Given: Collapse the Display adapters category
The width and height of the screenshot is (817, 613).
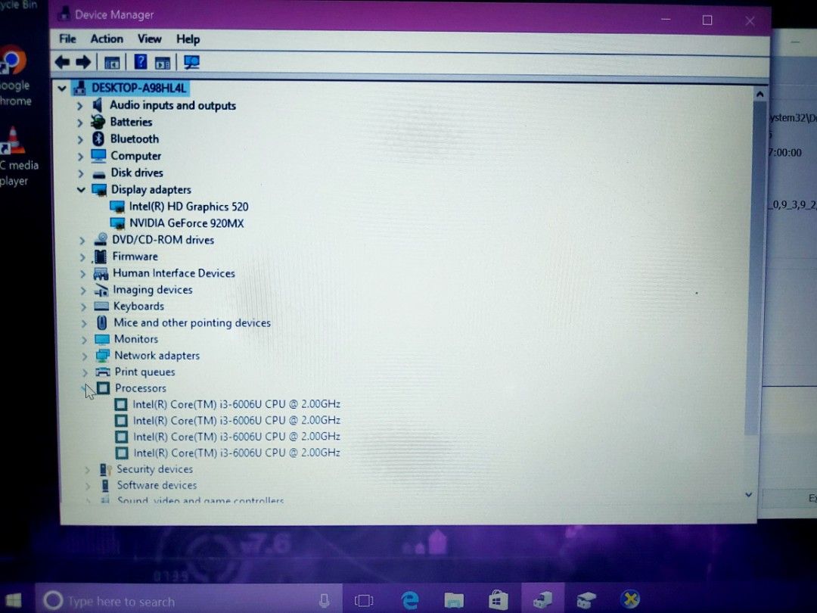Looking at the screenshot, I should point(81,189).
